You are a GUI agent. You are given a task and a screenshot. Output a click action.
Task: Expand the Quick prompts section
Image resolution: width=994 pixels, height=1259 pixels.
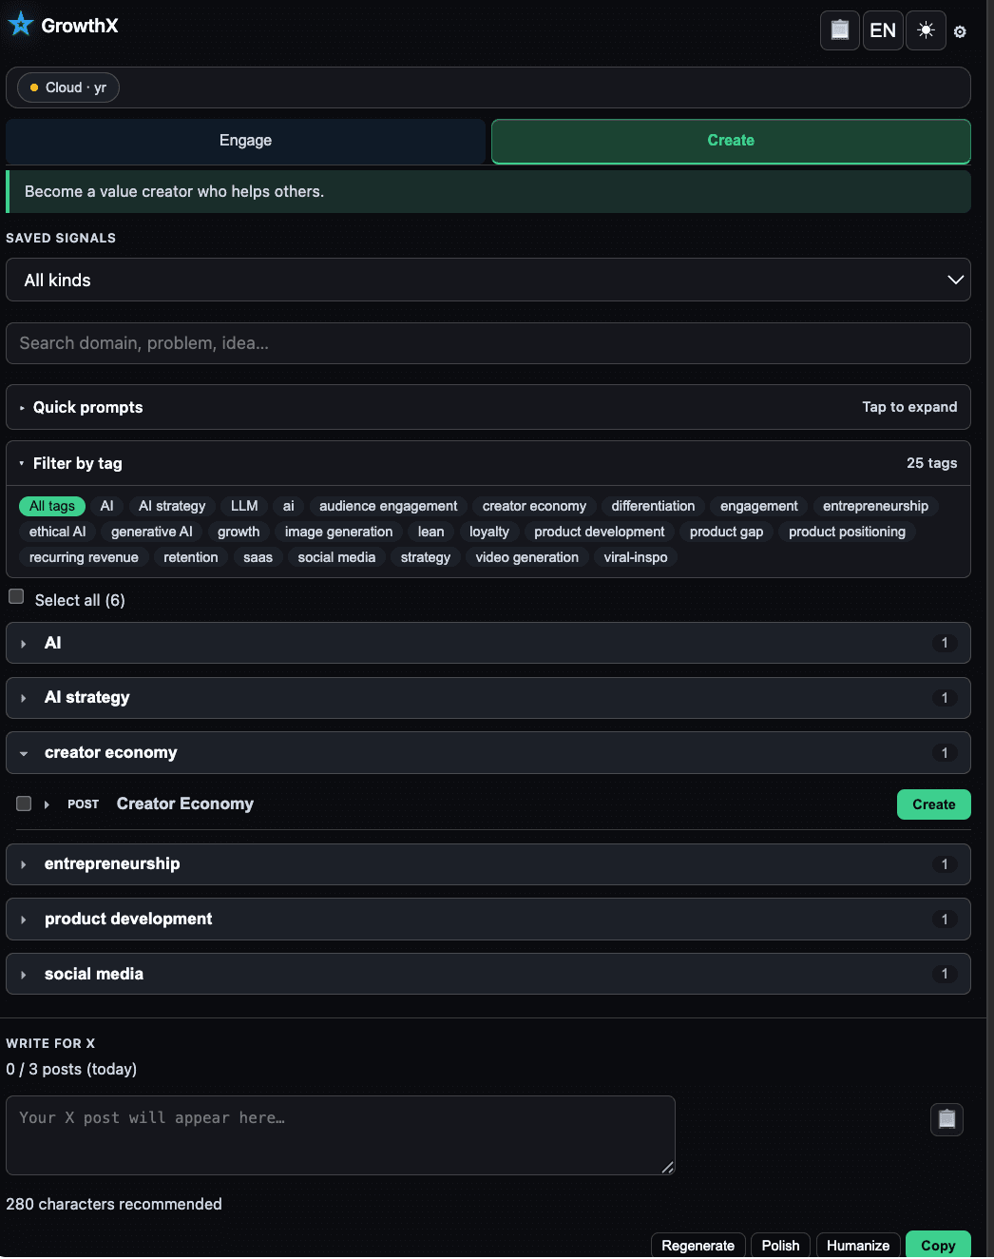(488, 407)
